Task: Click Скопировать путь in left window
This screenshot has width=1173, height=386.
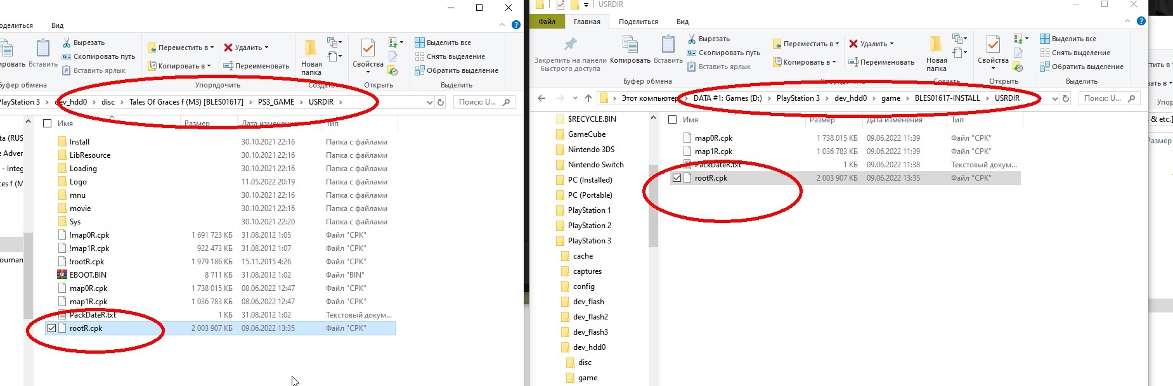Action: 98,56
